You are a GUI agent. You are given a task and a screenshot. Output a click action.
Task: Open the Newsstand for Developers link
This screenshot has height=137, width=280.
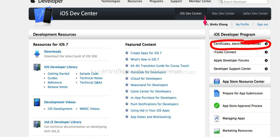[x=149, y=85]
